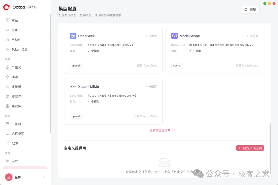The width and height of the screenshot is (278, 185).
Task: Click the + 自定义供应商 button
Action: coord(250,148)
